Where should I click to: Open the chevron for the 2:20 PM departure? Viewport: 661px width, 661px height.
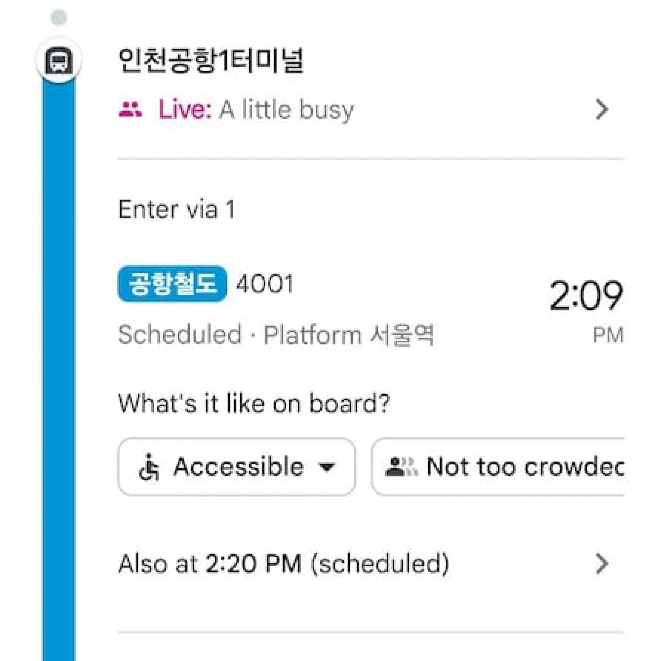pyautogui.click(x=602, y=564)
